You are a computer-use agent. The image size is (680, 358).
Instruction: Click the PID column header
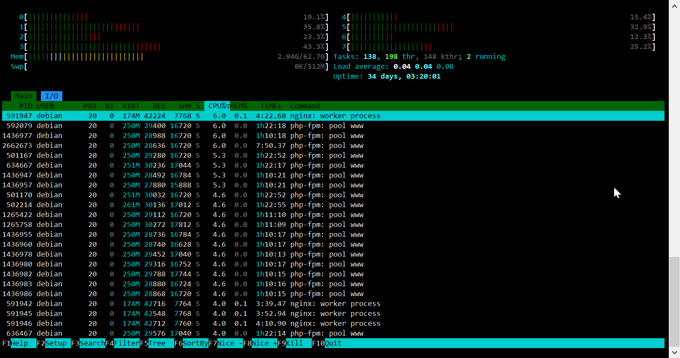(x=25, y=106)
